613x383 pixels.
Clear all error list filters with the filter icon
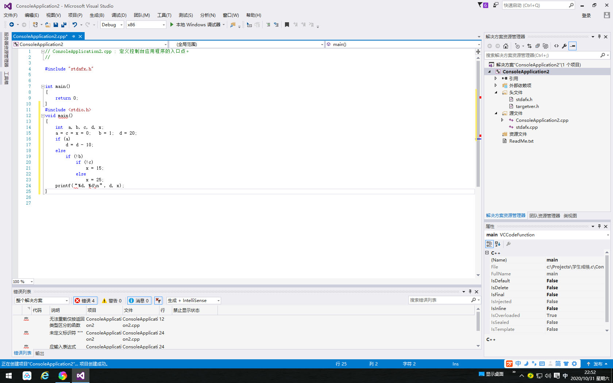click(158, 301)
